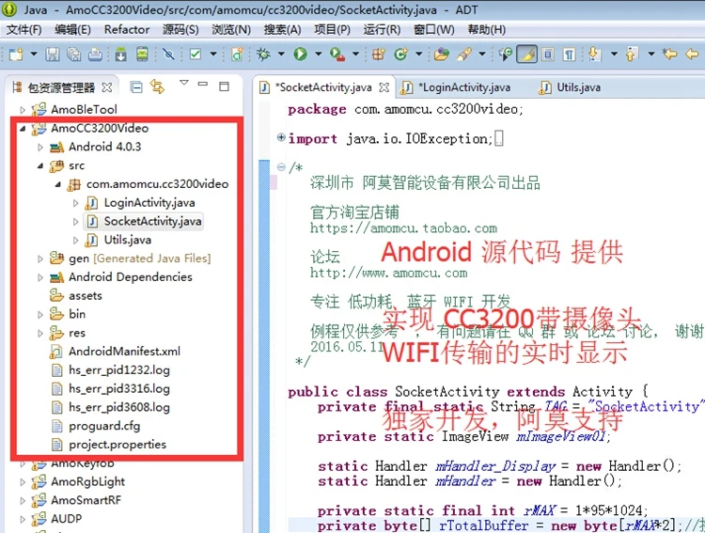
Task: Open the New wizard dropdown arrow
Action: (34, 55)
